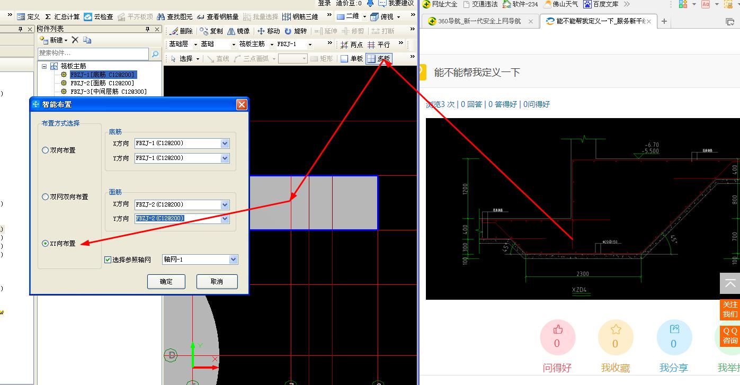Open 云检查 cloud check
This screenshot has width=740, height=385.
click(x=99, y=16)
